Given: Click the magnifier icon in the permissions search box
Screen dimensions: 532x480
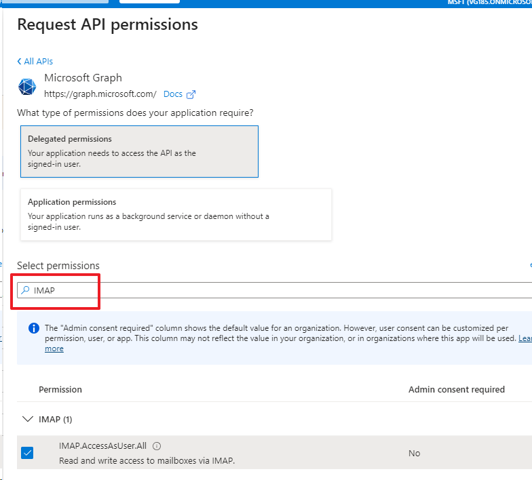Looking at the screenshot, I should 25,290.
